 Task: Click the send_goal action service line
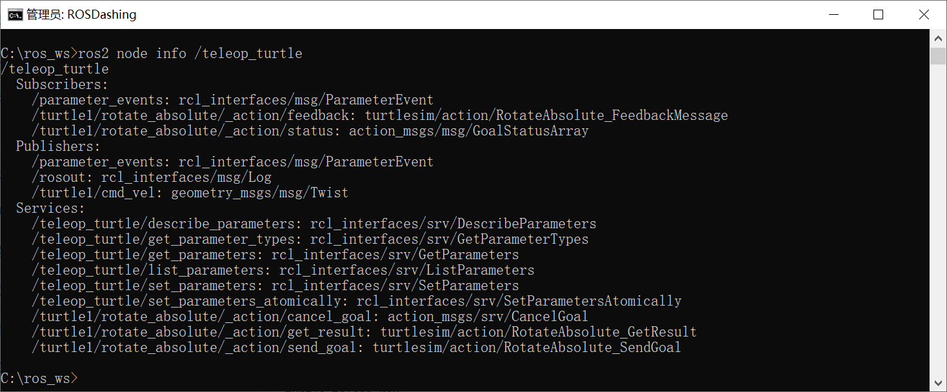[357, 348]
